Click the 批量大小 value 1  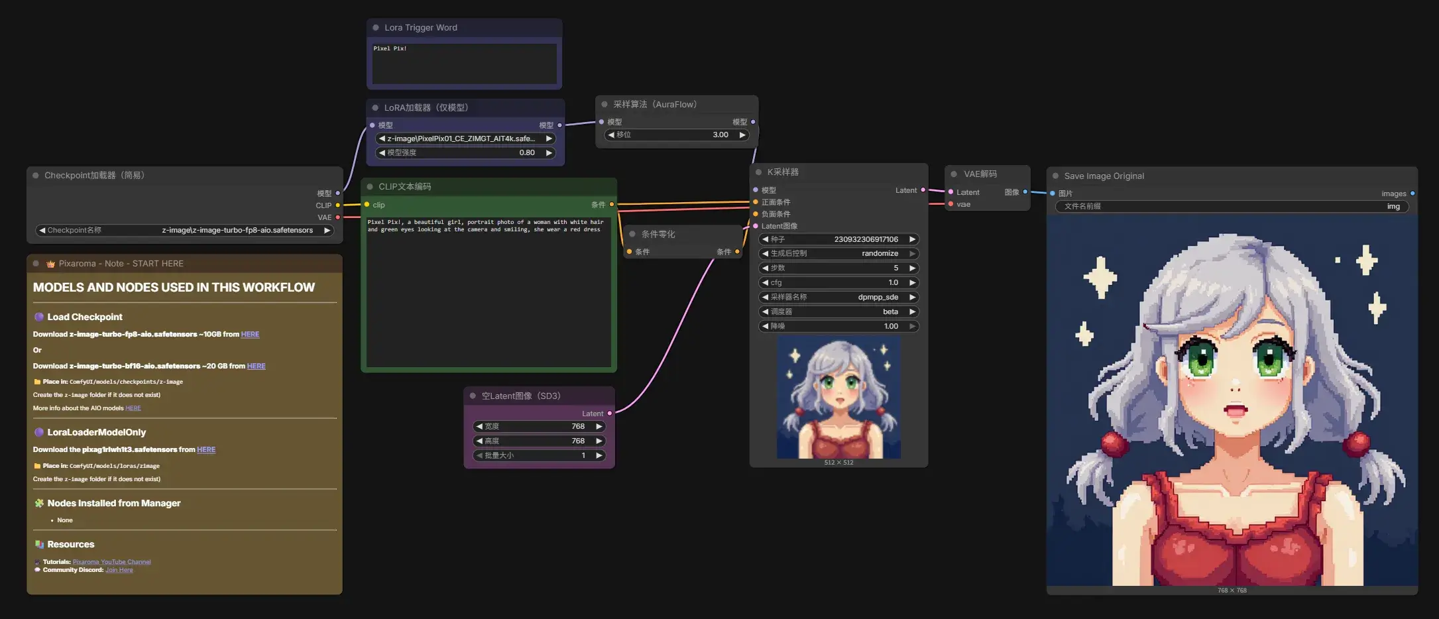(583, 456)
